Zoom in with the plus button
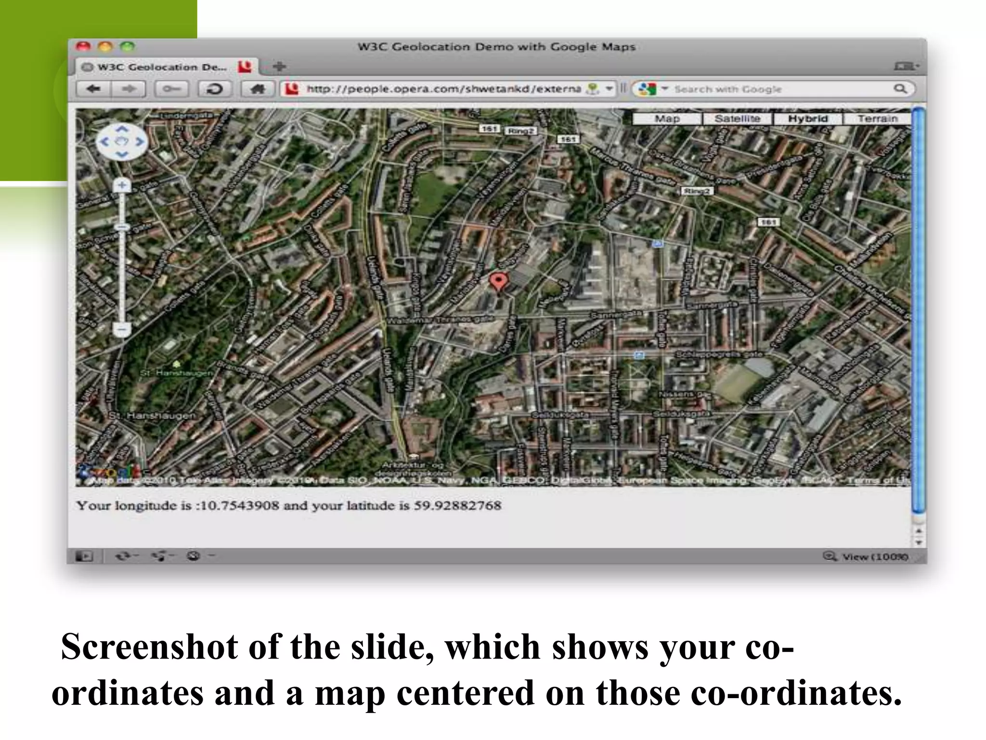 click(122, 185)
